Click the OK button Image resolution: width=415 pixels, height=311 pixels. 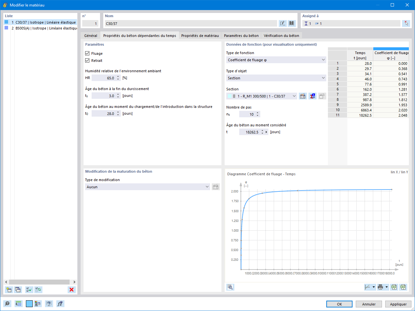click(x=340, y=304)
